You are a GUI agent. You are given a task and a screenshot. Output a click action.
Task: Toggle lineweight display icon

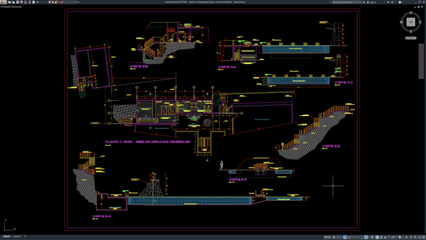click(x=372, y=237)
